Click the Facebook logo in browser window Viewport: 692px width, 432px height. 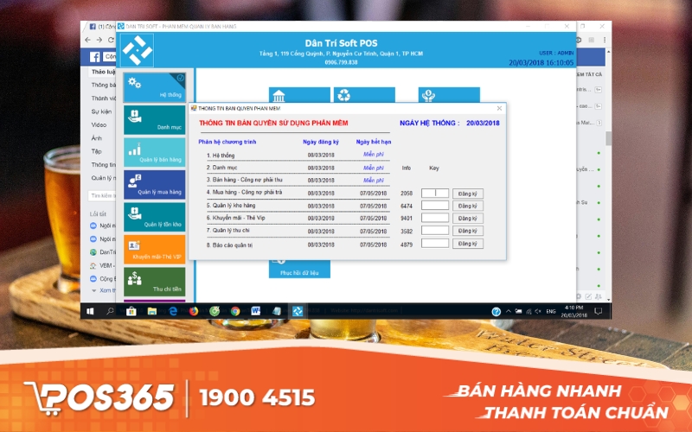tap(95, 57)
